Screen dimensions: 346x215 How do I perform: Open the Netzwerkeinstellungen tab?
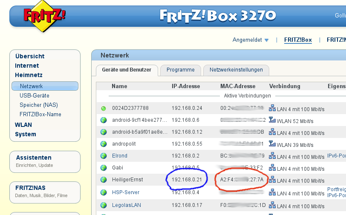click(x=236, y=70)
